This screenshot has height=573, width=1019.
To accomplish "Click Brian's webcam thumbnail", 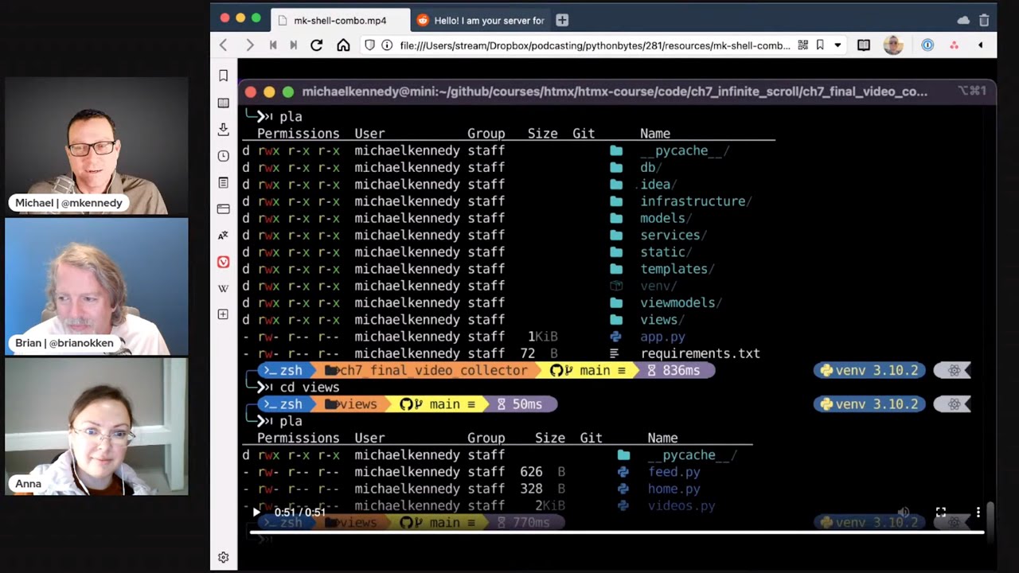I will 96,286.
